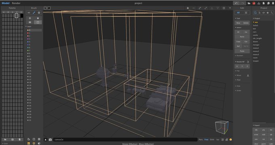Select the diagonal line brush icon
This screenshot has height=145, width=275.
34,12
